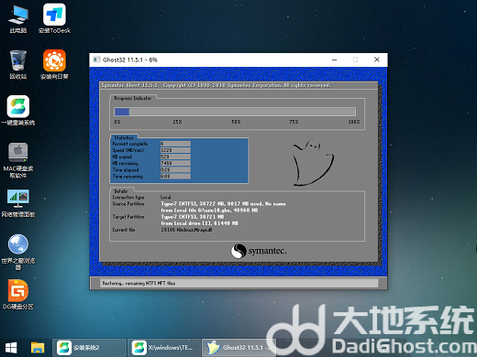Screen dimensions: 477x357
Task: Open the DG硬盘分区 desktop icon
Action: [x=18, y=295]
